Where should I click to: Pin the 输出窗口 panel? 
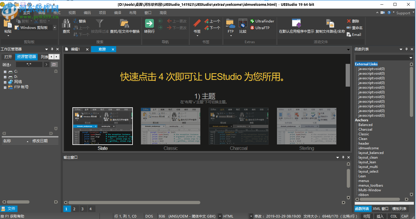(x=343, y=157)
